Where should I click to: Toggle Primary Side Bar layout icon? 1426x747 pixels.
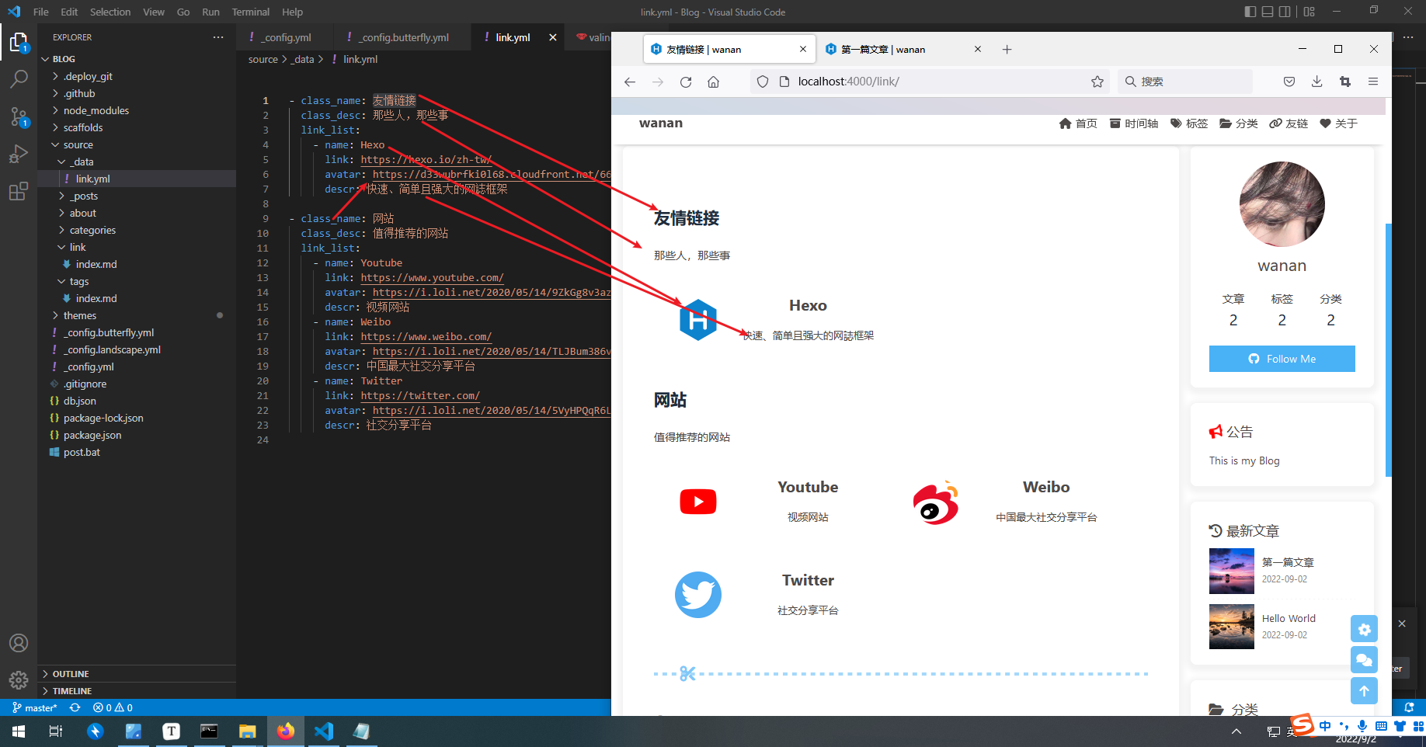click(1250, 12)
